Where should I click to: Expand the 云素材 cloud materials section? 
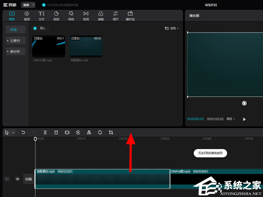(16, 41)
